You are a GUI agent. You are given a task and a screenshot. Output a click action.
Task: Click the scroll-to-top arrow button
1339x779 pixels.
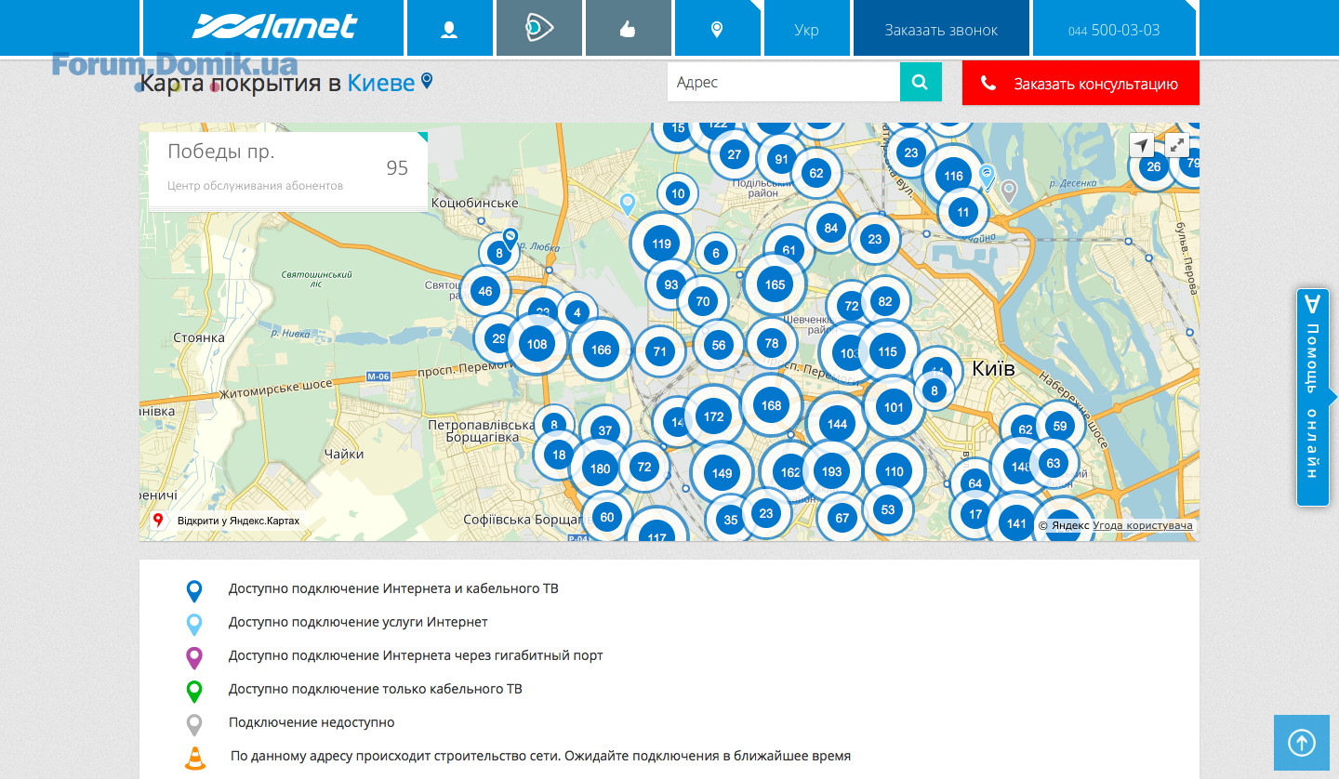tap(1302, 743)
